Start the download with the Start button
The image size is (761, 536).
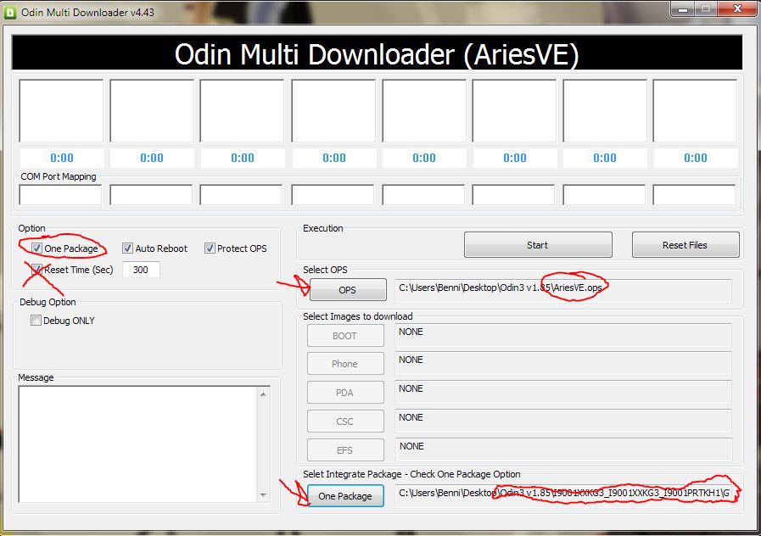(538, 245)
